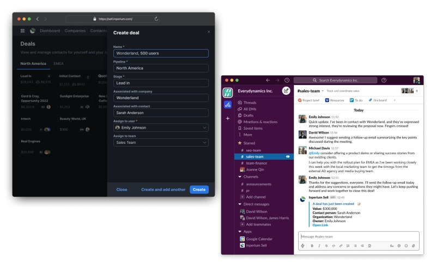Open the Everydynamics Inc. workspace menu
436x267 pixels.
255,91
